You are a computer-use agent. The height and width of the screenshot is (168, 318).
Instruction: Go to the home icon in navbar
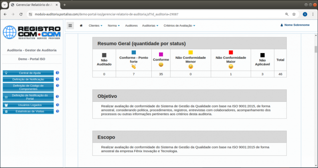(81, 25)
